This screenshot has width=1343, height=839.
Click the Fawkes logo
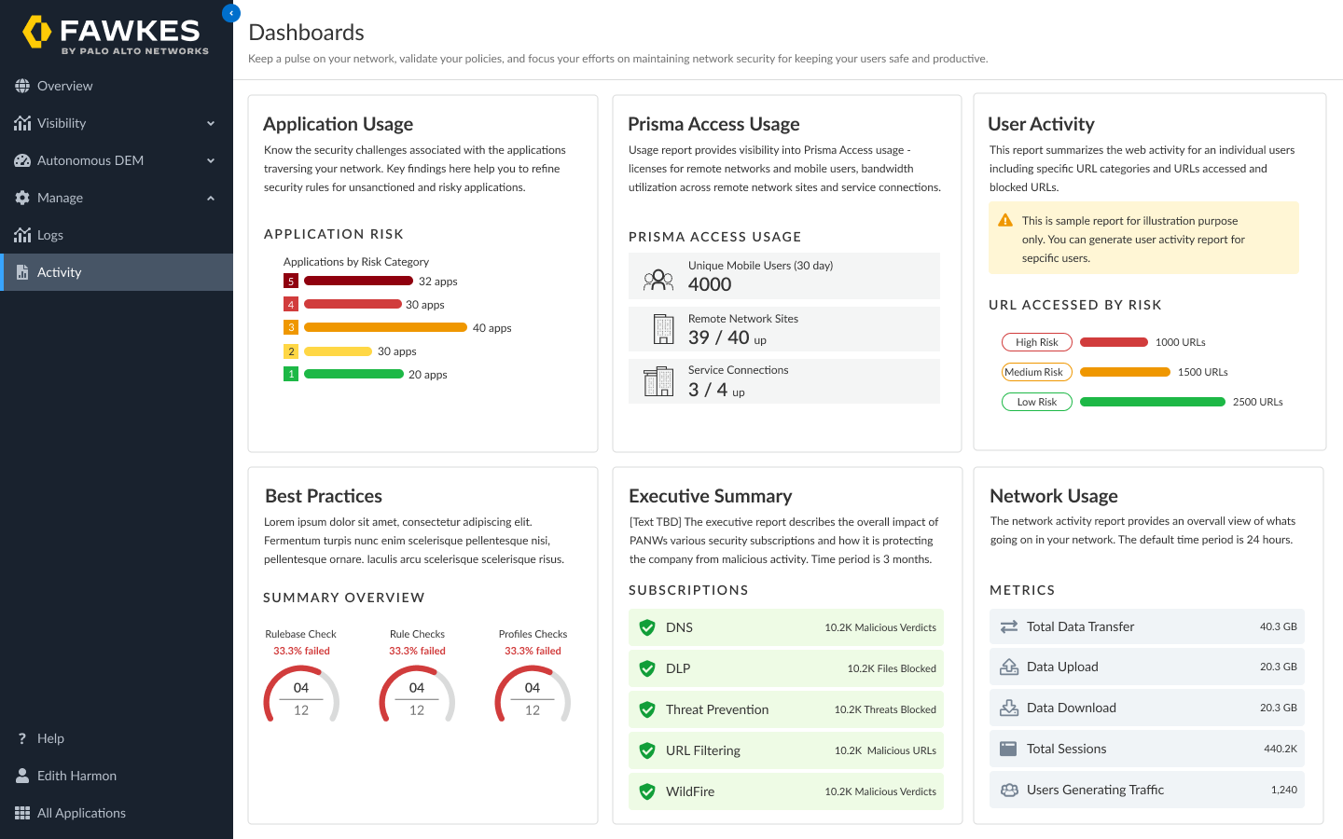(116, 34)
